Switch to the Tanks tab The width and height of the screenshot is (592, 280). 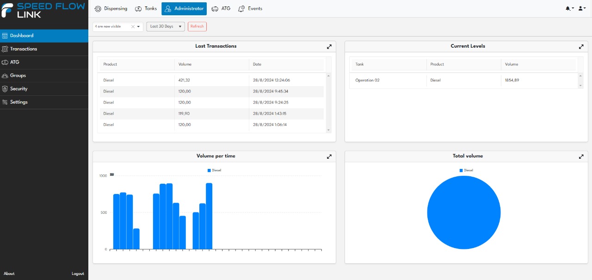tap(146, 9)
